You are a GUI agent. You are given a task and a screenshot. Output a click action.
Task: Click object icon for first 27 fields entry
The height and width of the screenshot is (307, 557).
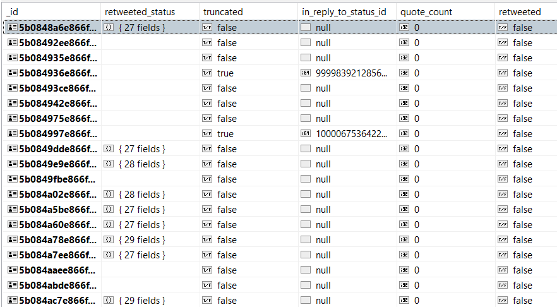(x=109, y=27)
